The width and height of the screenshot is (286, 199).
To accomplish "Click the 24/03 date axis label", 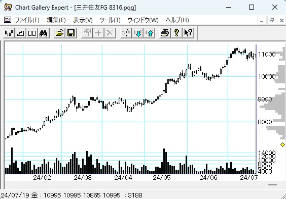I will coord(83,178).
